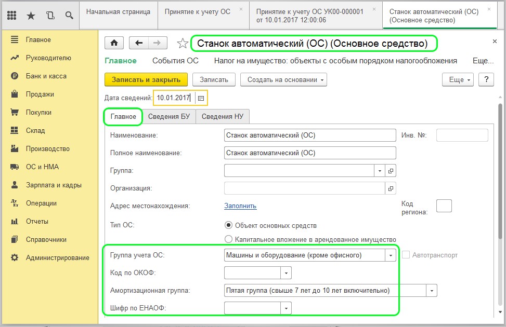Screen dimensions: 506x327
Task: Click Записать и закрыть button
Action: (x=146, y=80)
